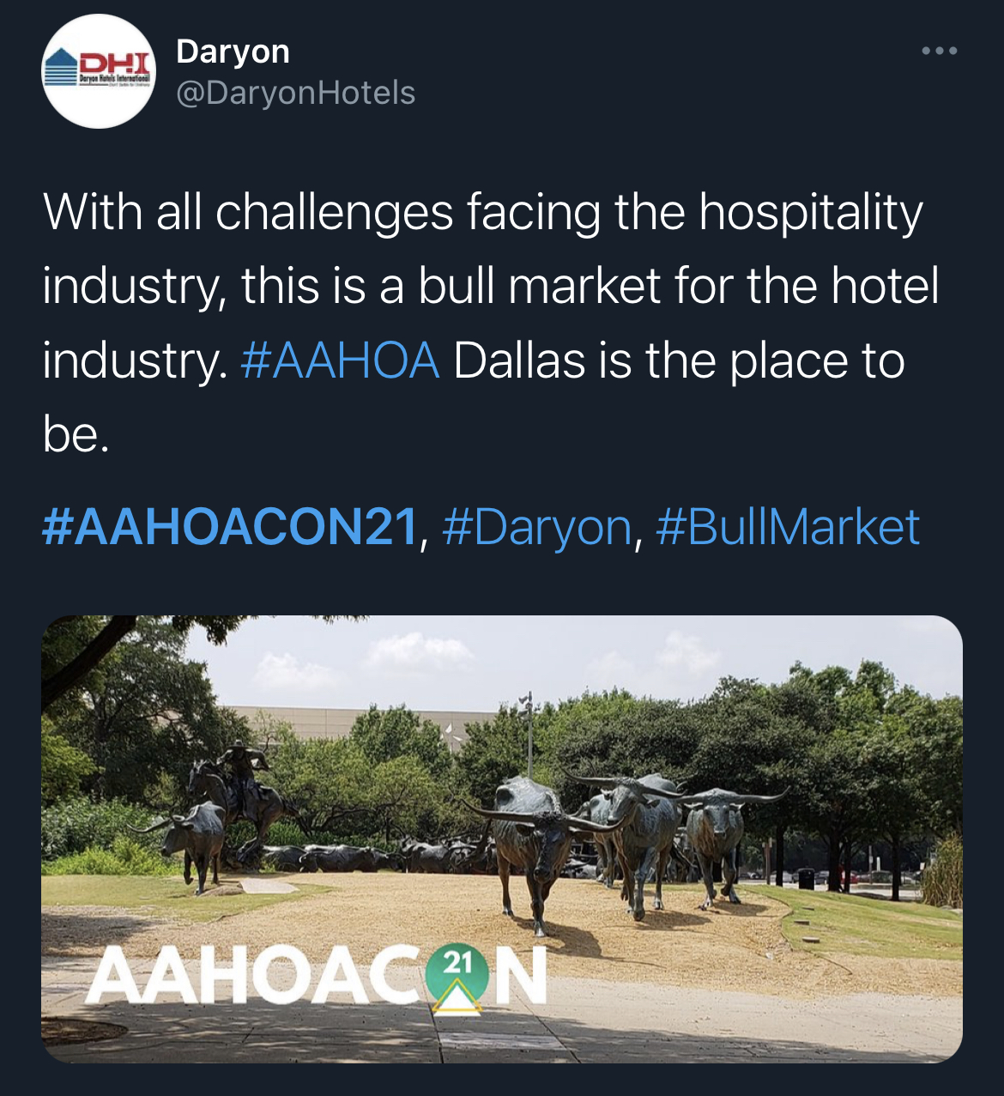This screenshot has width=1004, height=1096.
Task: Click the tan building behind the trees
Action: pyautogui.click(x=360, y=721)
